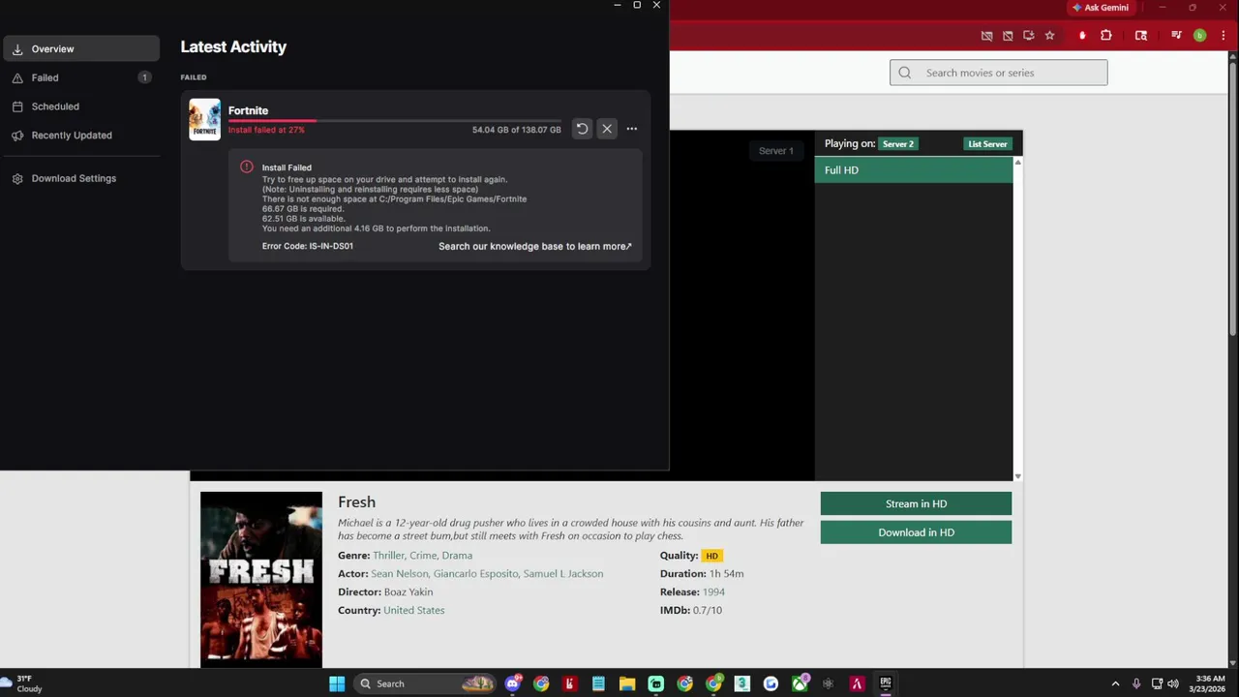Click Stream in HD button
This screenshot has width=1239, height=697.
[916, 503]
